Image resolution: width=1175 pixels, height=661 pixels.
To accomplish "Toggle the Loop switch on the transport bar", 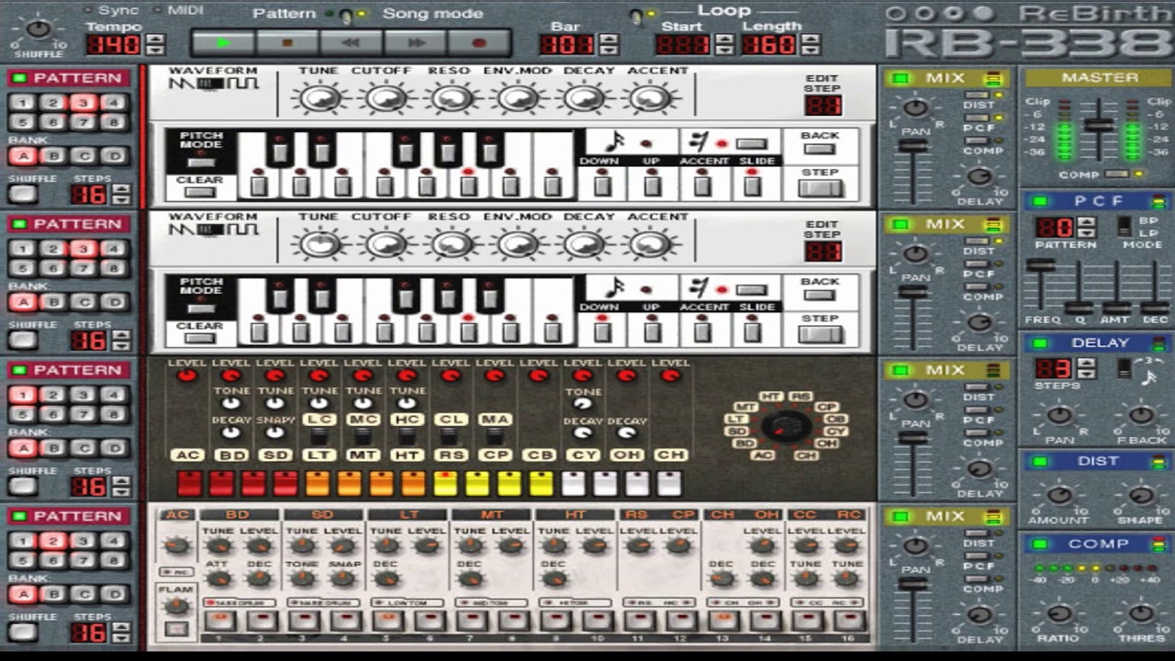I will (635, 16).
